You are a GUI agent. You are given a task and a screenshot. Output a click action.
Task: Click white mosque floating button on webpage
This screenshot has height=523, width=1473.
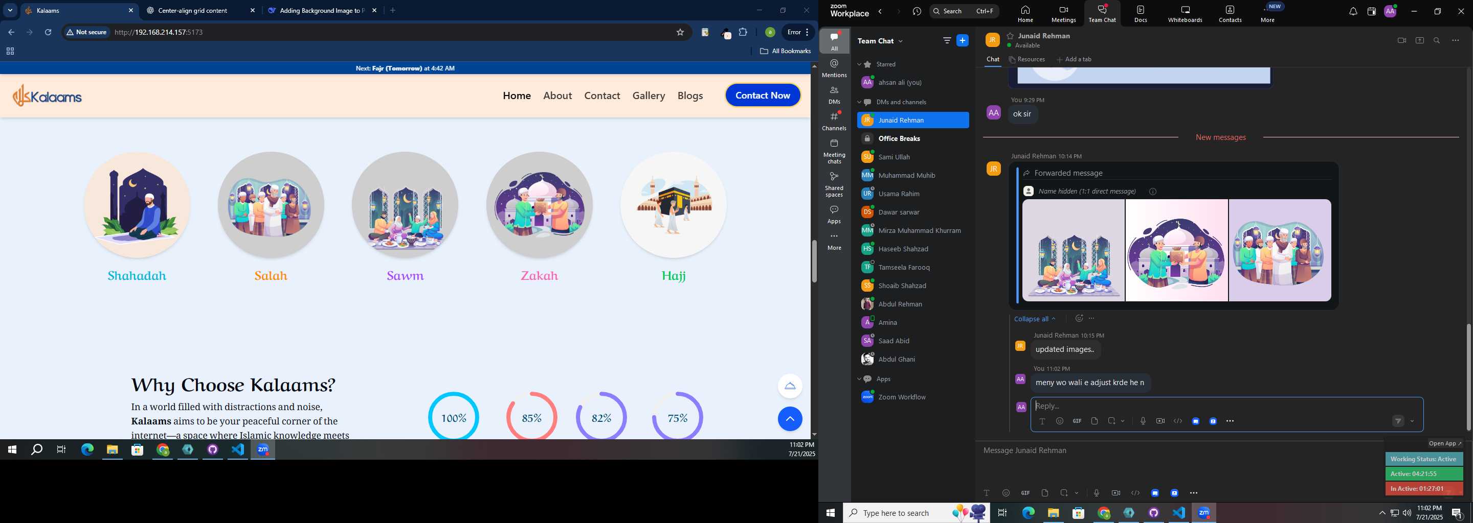point(790,386)
